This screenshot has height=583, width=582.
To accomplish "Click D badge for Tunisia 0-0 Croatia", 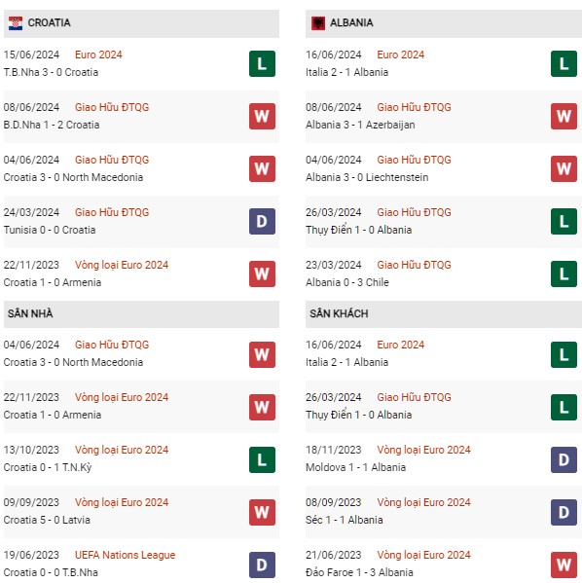I will [x=262, y=222].
